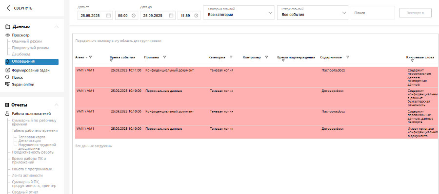This screenshot has width=439, height=194.
Task: Click filter icon on Содержимое column
Action: click(x=348, y=57)
